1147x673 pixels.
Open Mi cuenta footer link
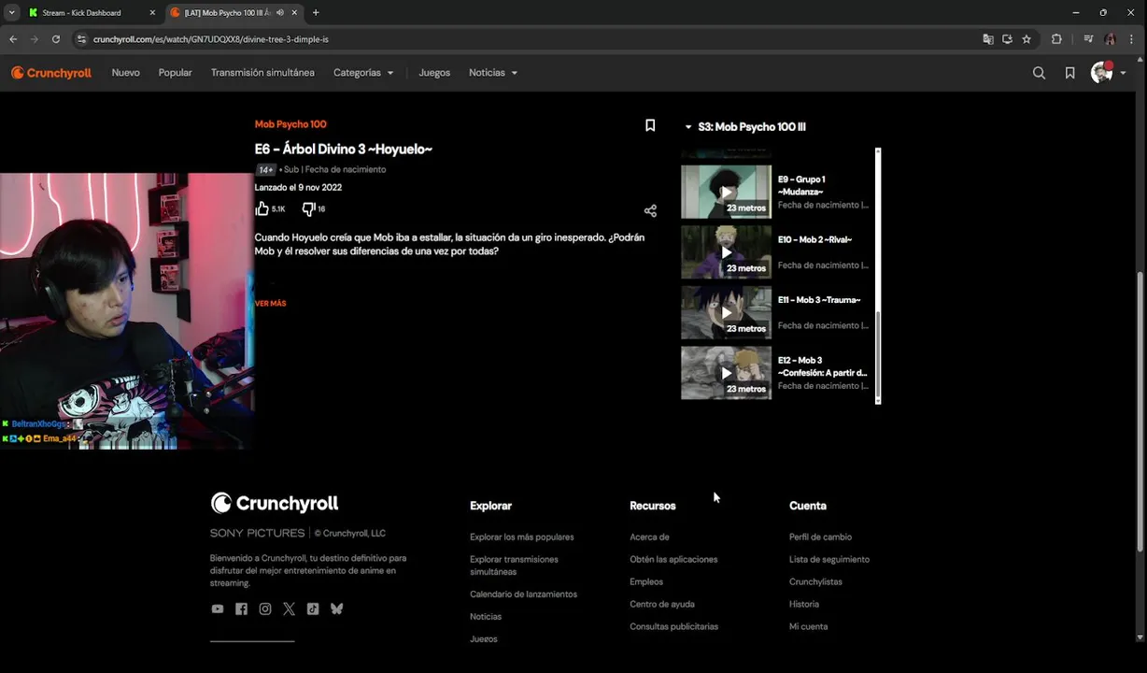808,627
